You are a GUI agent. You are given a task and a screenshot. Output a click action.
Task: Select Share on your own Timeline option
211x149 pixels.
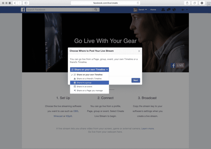(x=89, y=75)
